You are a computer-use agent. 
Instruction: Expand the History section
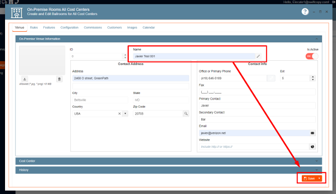pyautogui.click(x=169, y=170)
